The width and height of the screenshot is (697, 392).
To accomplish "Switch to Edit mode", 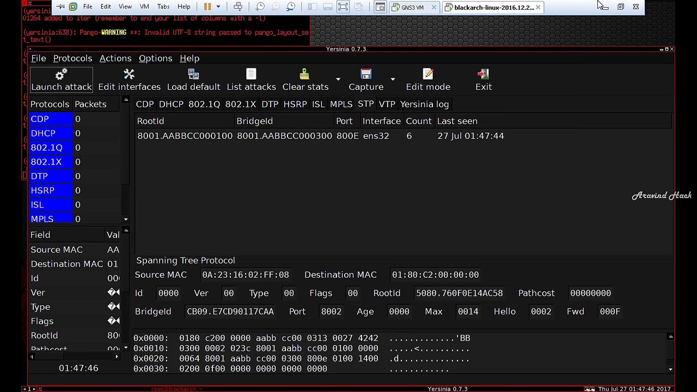I will pos(428,80).
